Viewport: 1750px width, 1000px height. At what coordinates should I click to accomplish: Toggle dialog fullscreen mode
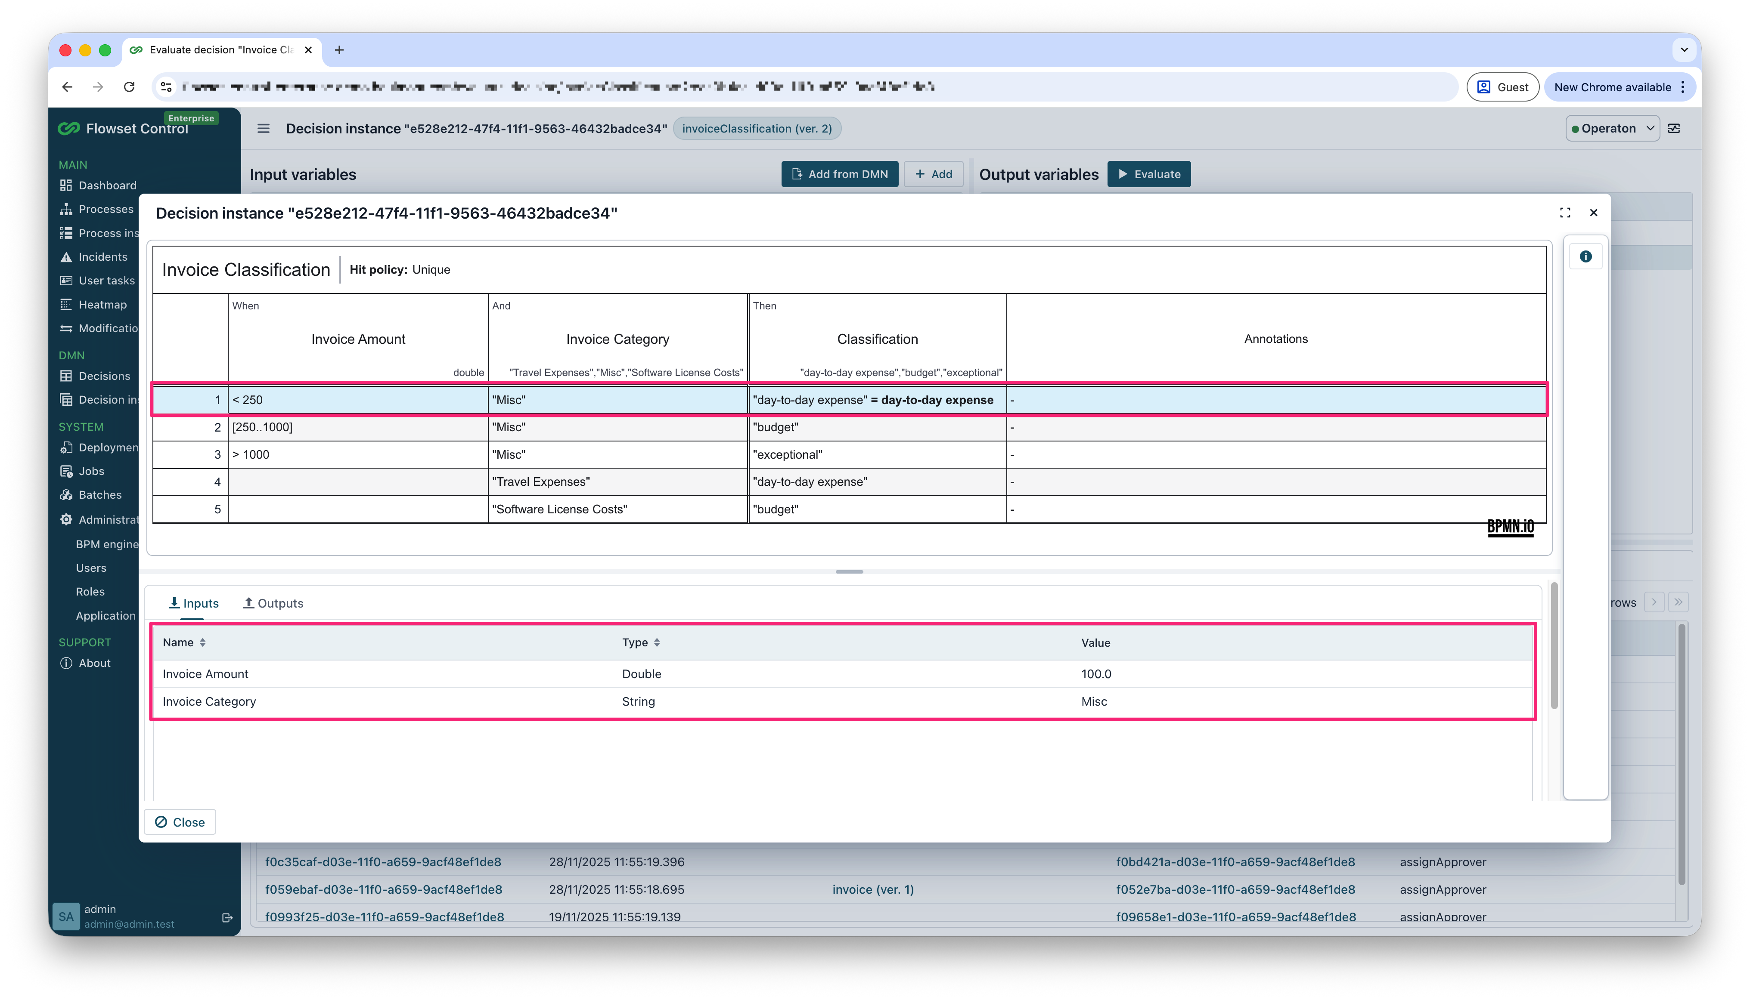(x=1564, y=213)
